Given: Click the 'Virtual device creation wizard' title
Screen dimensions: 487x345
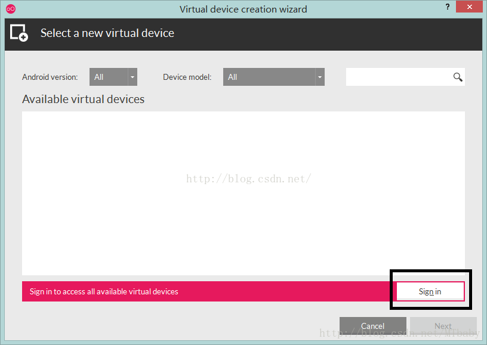Looking at the screenshot, I should click(243, 10).
